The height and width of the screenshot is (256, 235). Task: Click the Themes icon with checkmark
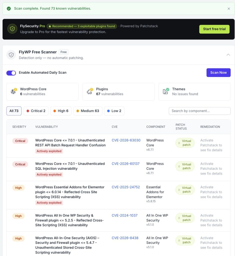pyautogui.click(x=165, y=91)
